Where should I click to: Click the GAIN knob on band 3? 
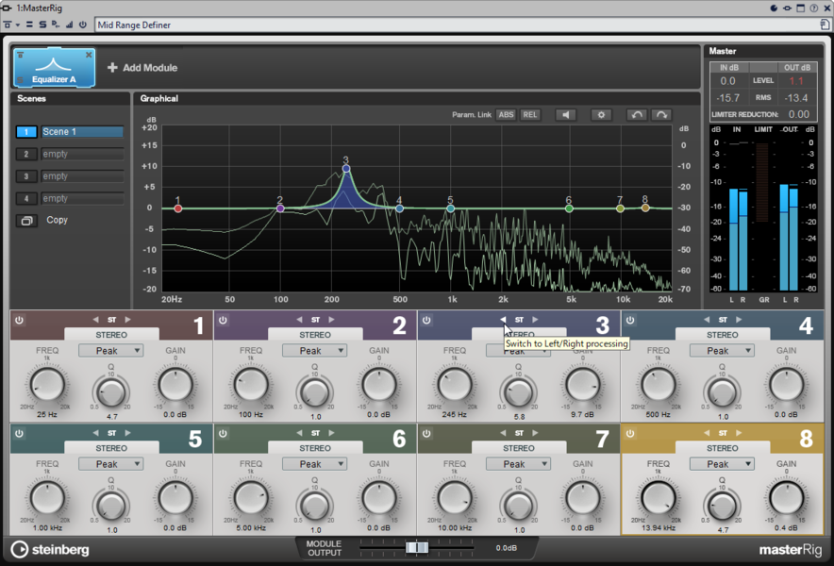coord(583,385)
